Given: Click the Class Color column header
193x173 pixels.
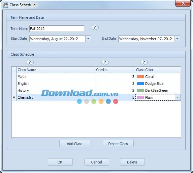Looking at the screenshot, I should tap(158, 70).
